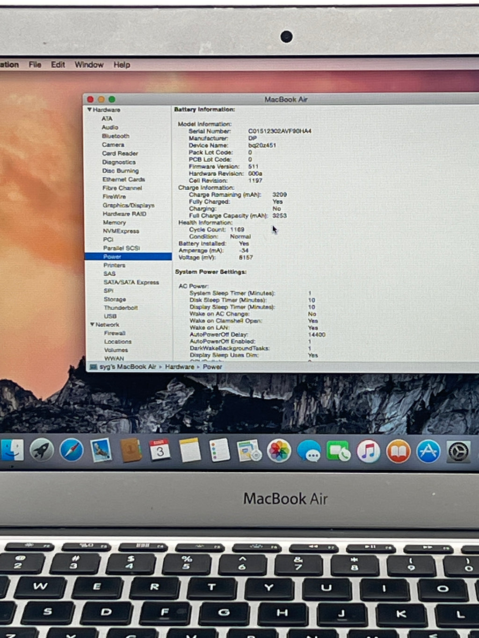Open the App Store icon
The height and width of the screenshot is (638, 479).
(428, 452)
